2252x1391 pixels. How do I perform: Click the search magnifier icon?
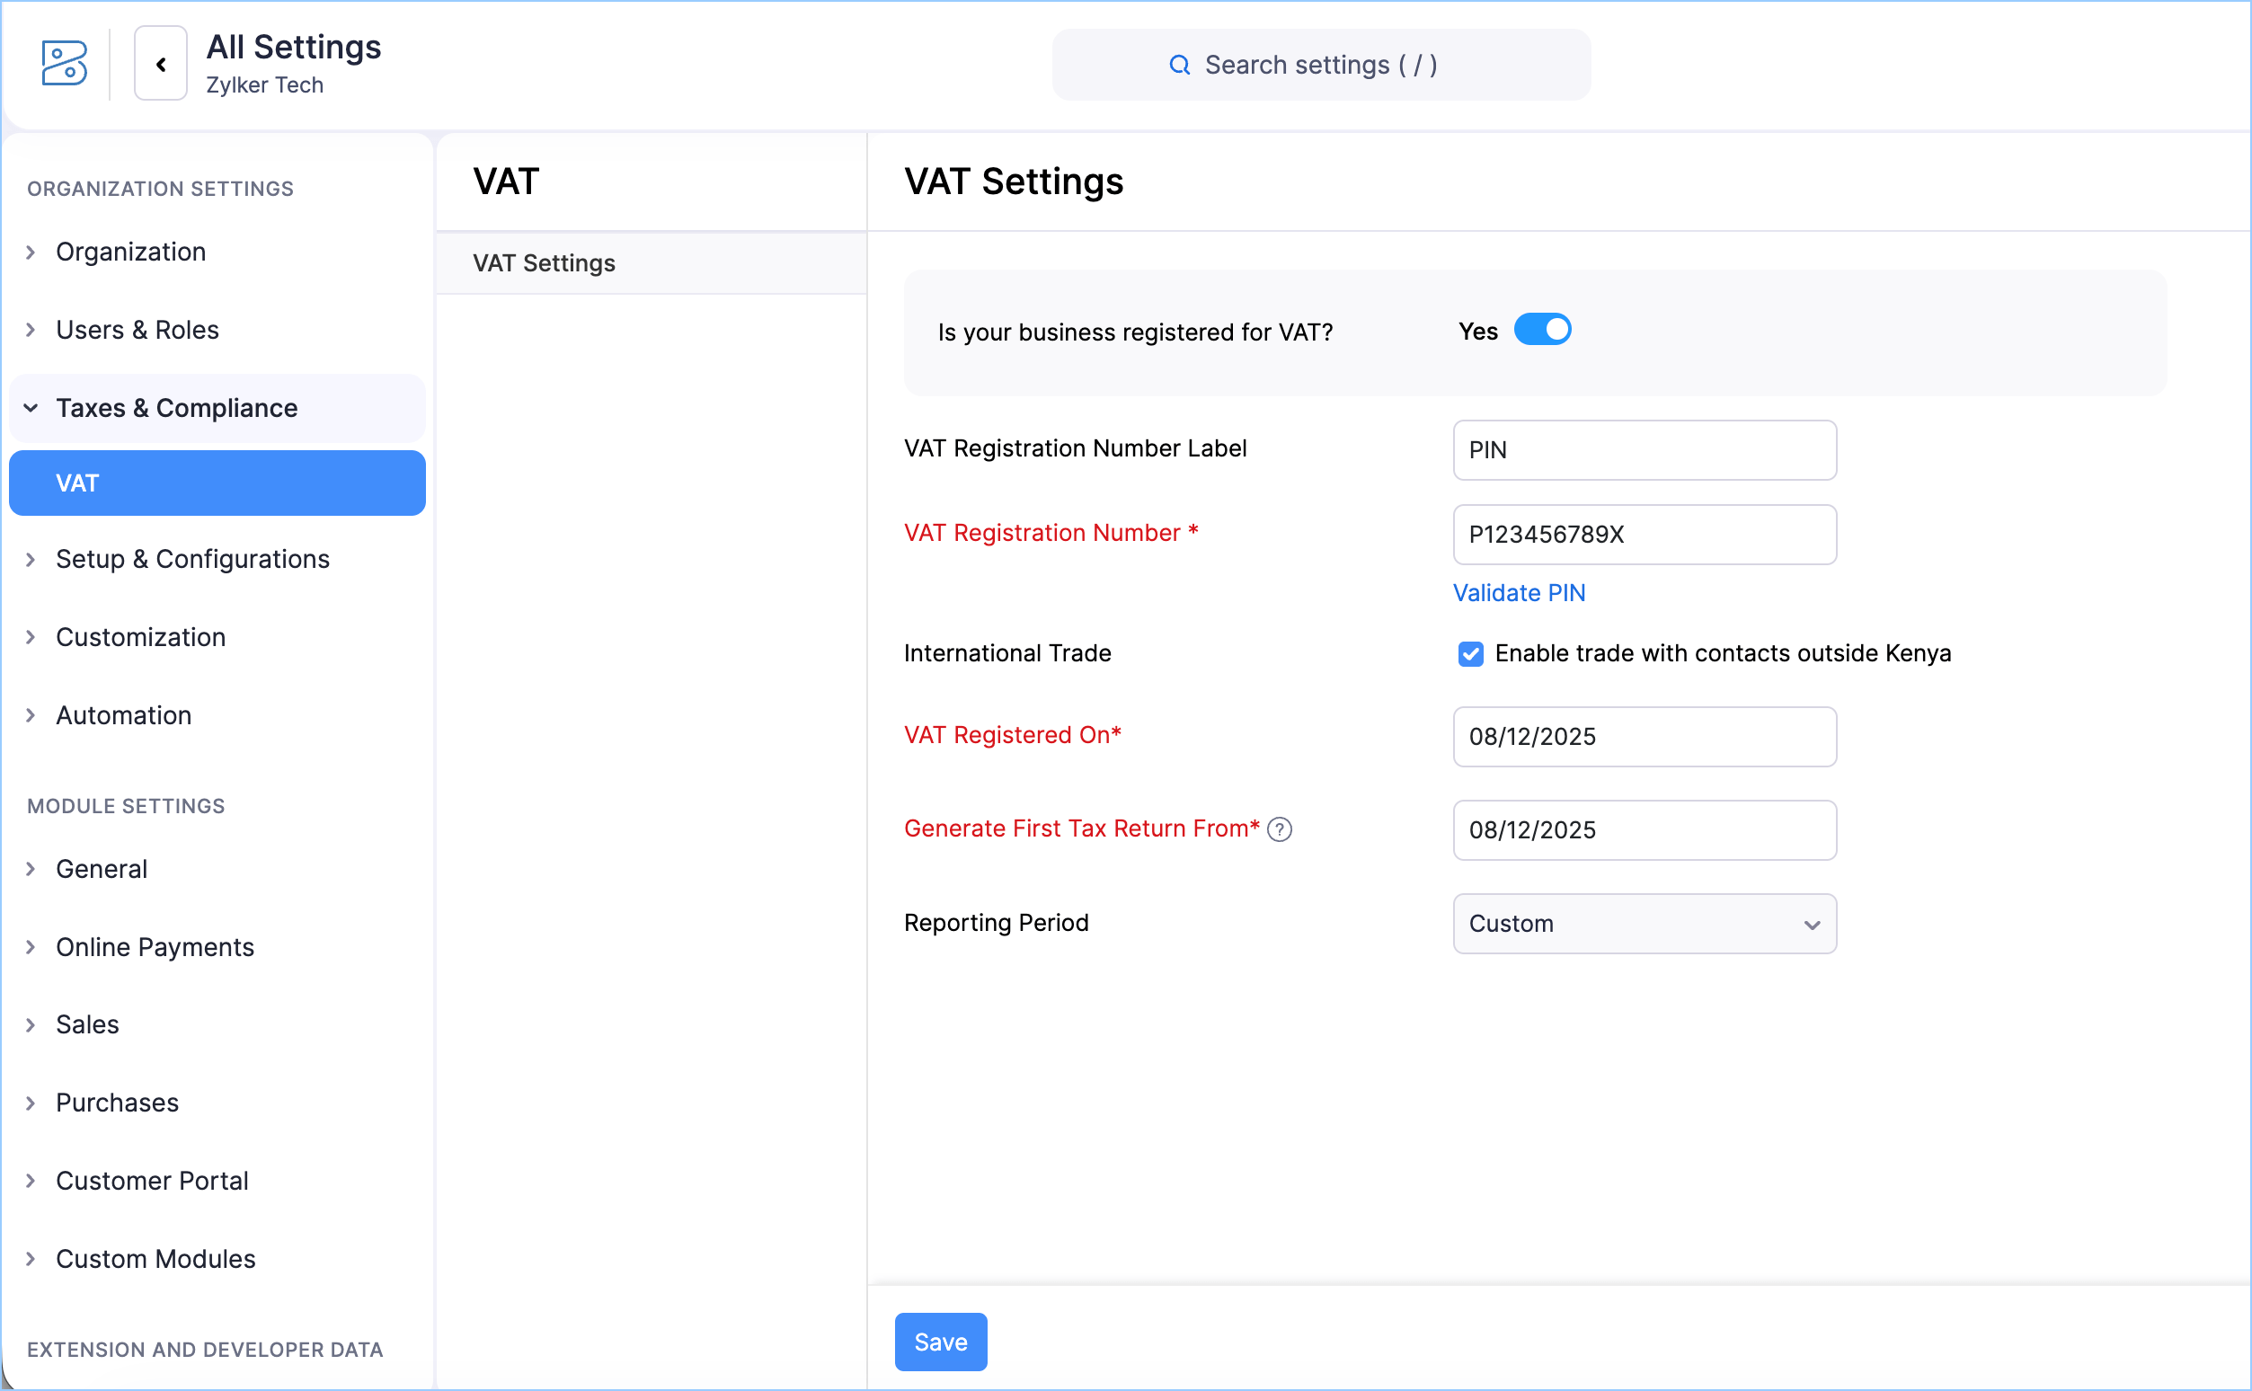pos(1178,66)
